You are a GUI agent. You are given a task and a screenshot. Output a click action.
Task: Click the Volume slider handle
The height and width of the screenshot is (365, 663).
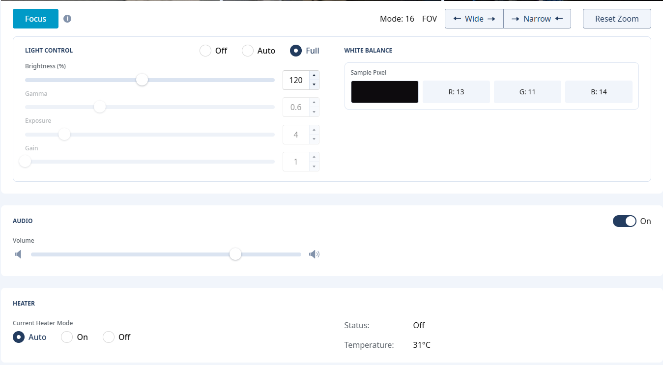coord(235,254)
